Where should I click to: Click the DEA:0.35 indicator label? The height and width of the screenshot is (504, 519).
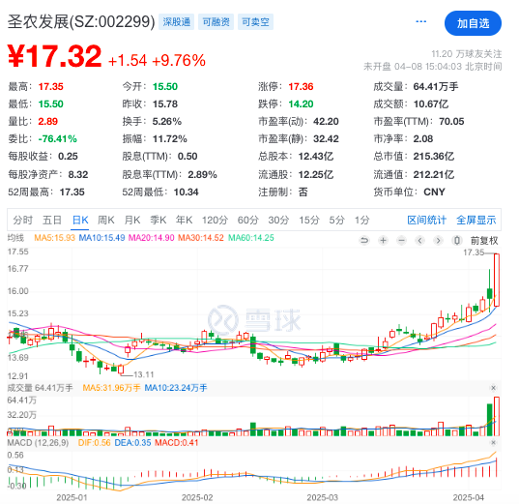click(x=132, y=443)
